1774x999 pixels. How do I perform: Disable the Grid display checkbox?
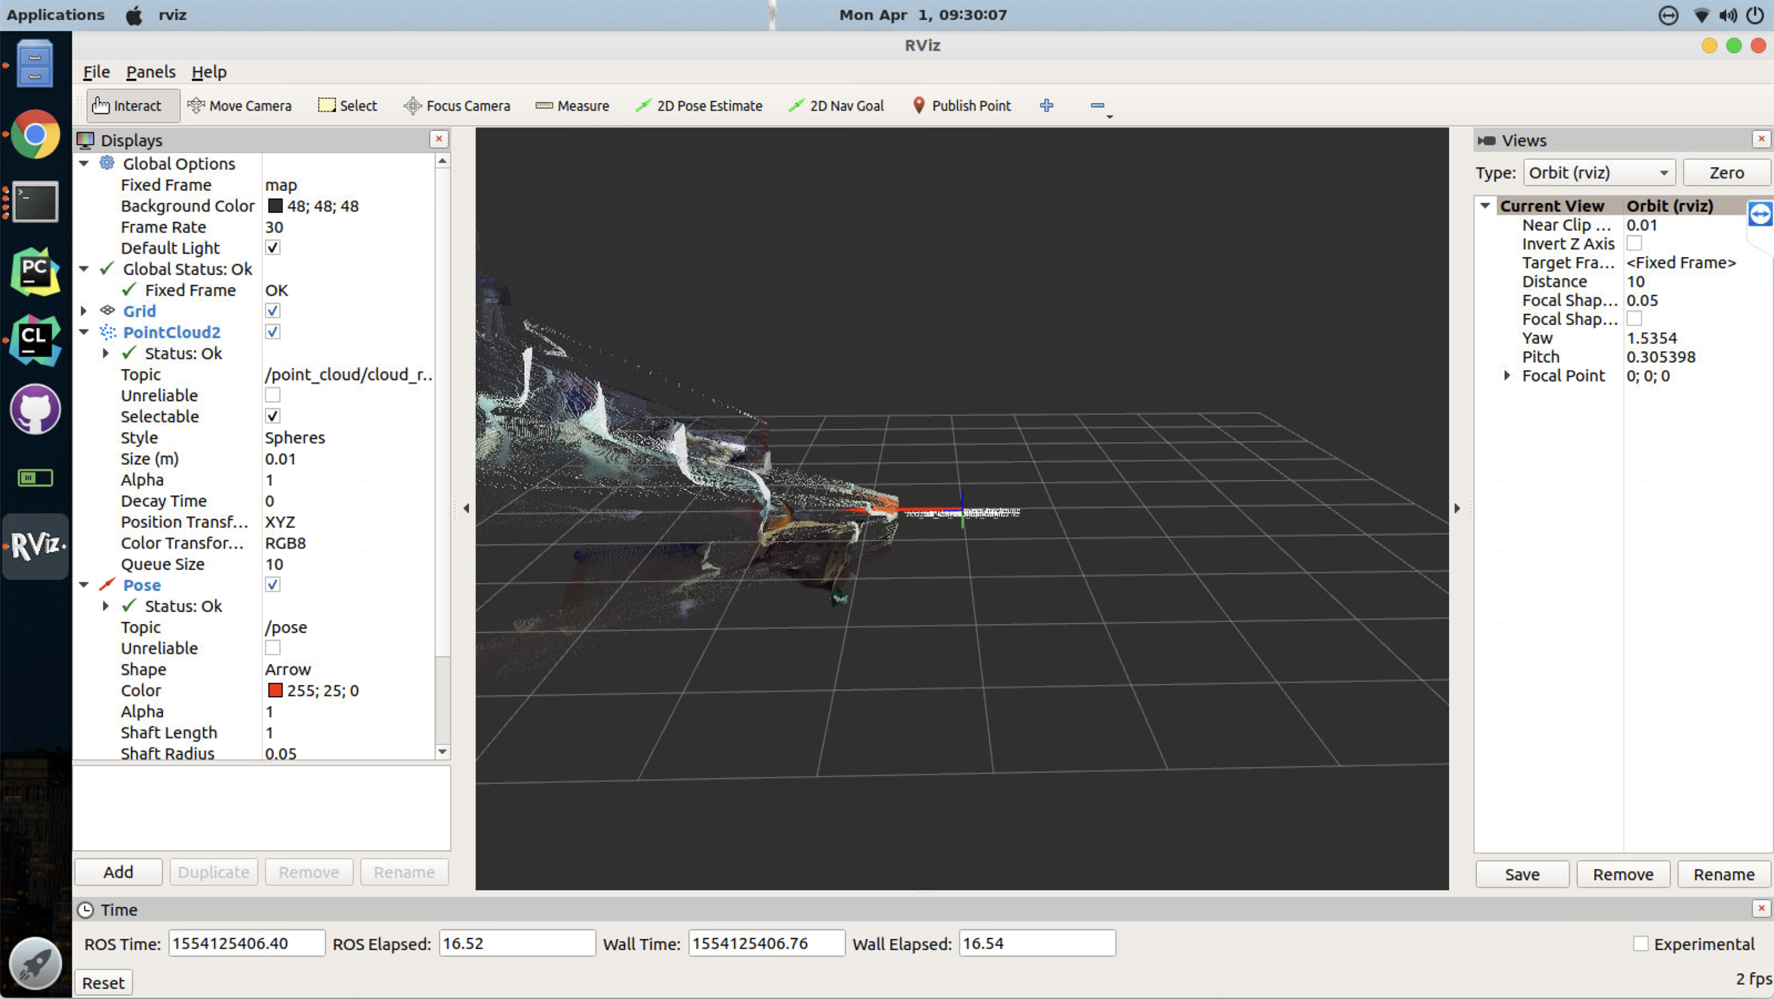(273, 311)
